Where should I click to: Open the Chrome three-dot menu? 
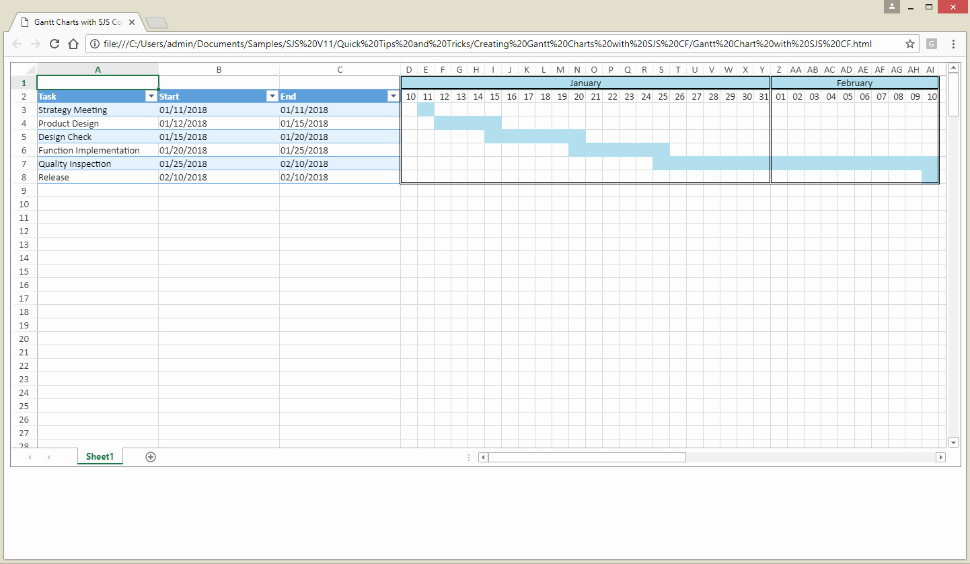(954, 44)
